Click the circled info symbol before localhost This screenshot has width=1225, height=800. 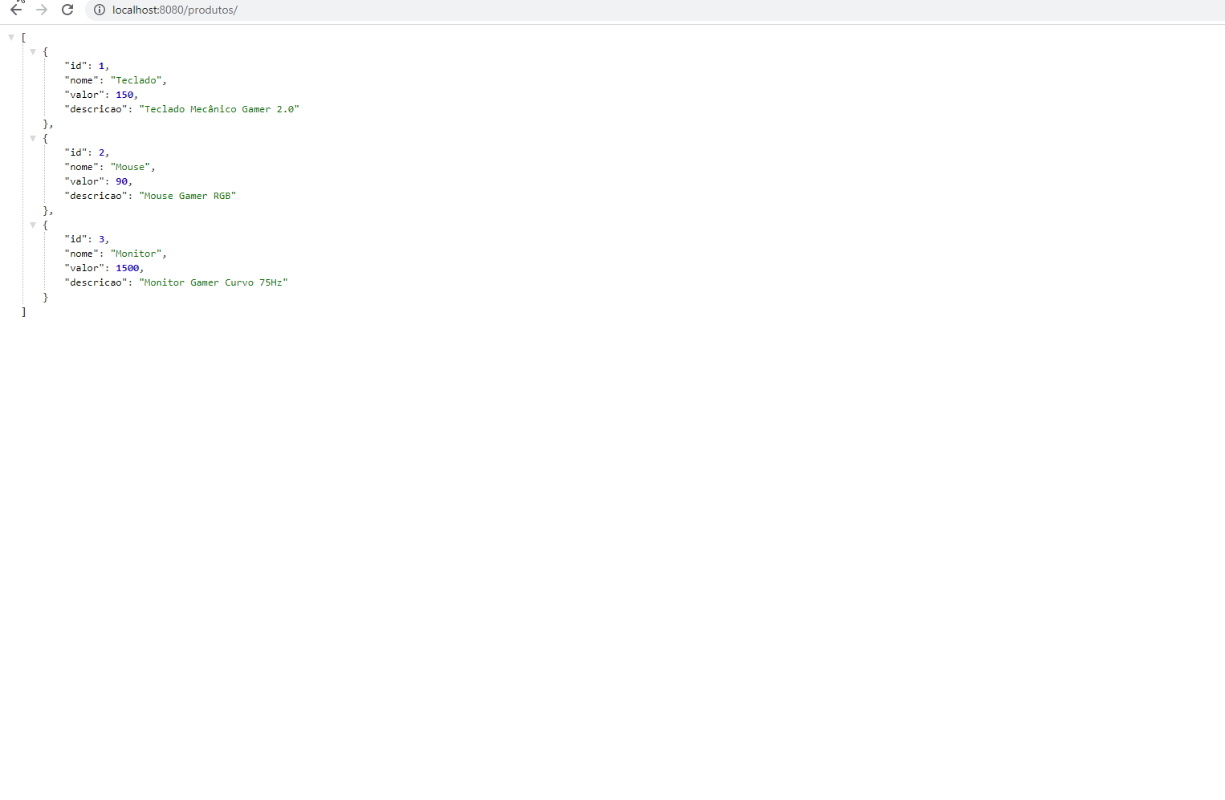pos(99,10)
